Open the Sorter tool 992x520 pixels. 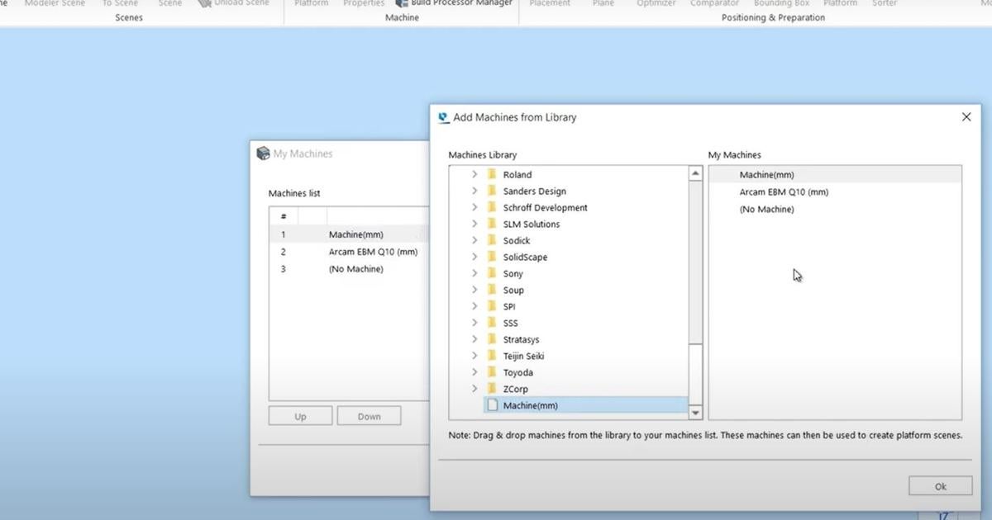[x=884, y=3]
